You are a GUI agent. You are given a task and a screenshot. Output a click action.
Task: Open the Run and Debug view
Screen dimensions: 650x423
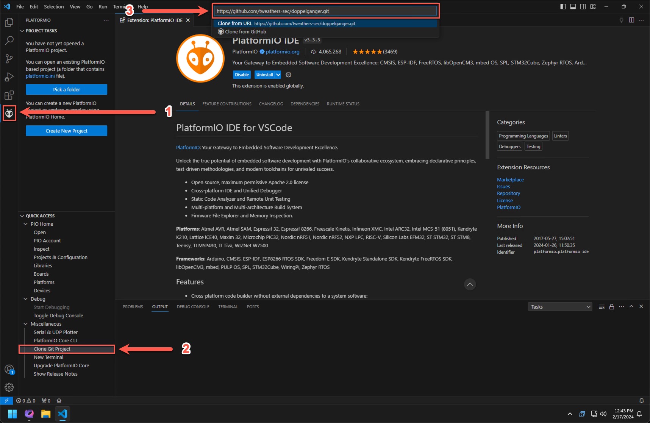click(9, 77)
